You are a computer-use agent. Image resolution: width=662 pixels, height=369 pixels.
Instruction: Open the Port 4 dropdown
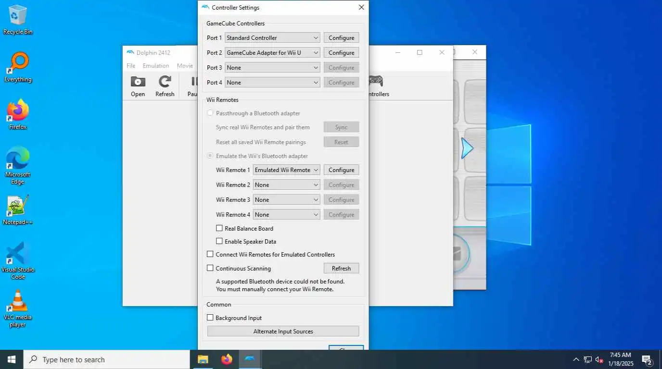pyautogui.click(x=272, y=83)
